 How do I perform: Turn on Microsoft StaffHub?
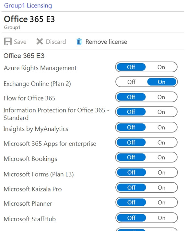[x=161, y=218]
